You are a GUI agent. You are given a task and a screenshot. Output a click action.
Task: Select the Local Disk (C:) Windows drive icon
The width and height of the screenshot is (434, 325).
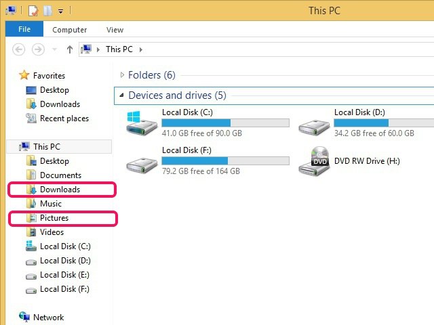(x=142, y=123)
